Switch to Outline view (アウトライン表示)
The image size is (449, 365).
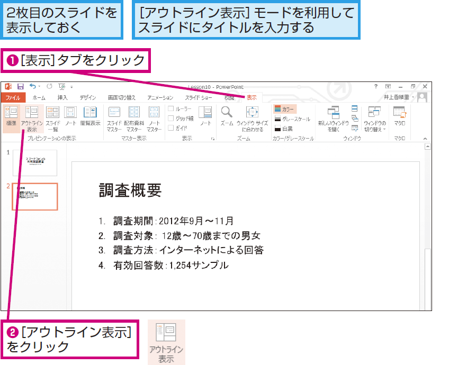click(32, 119)
